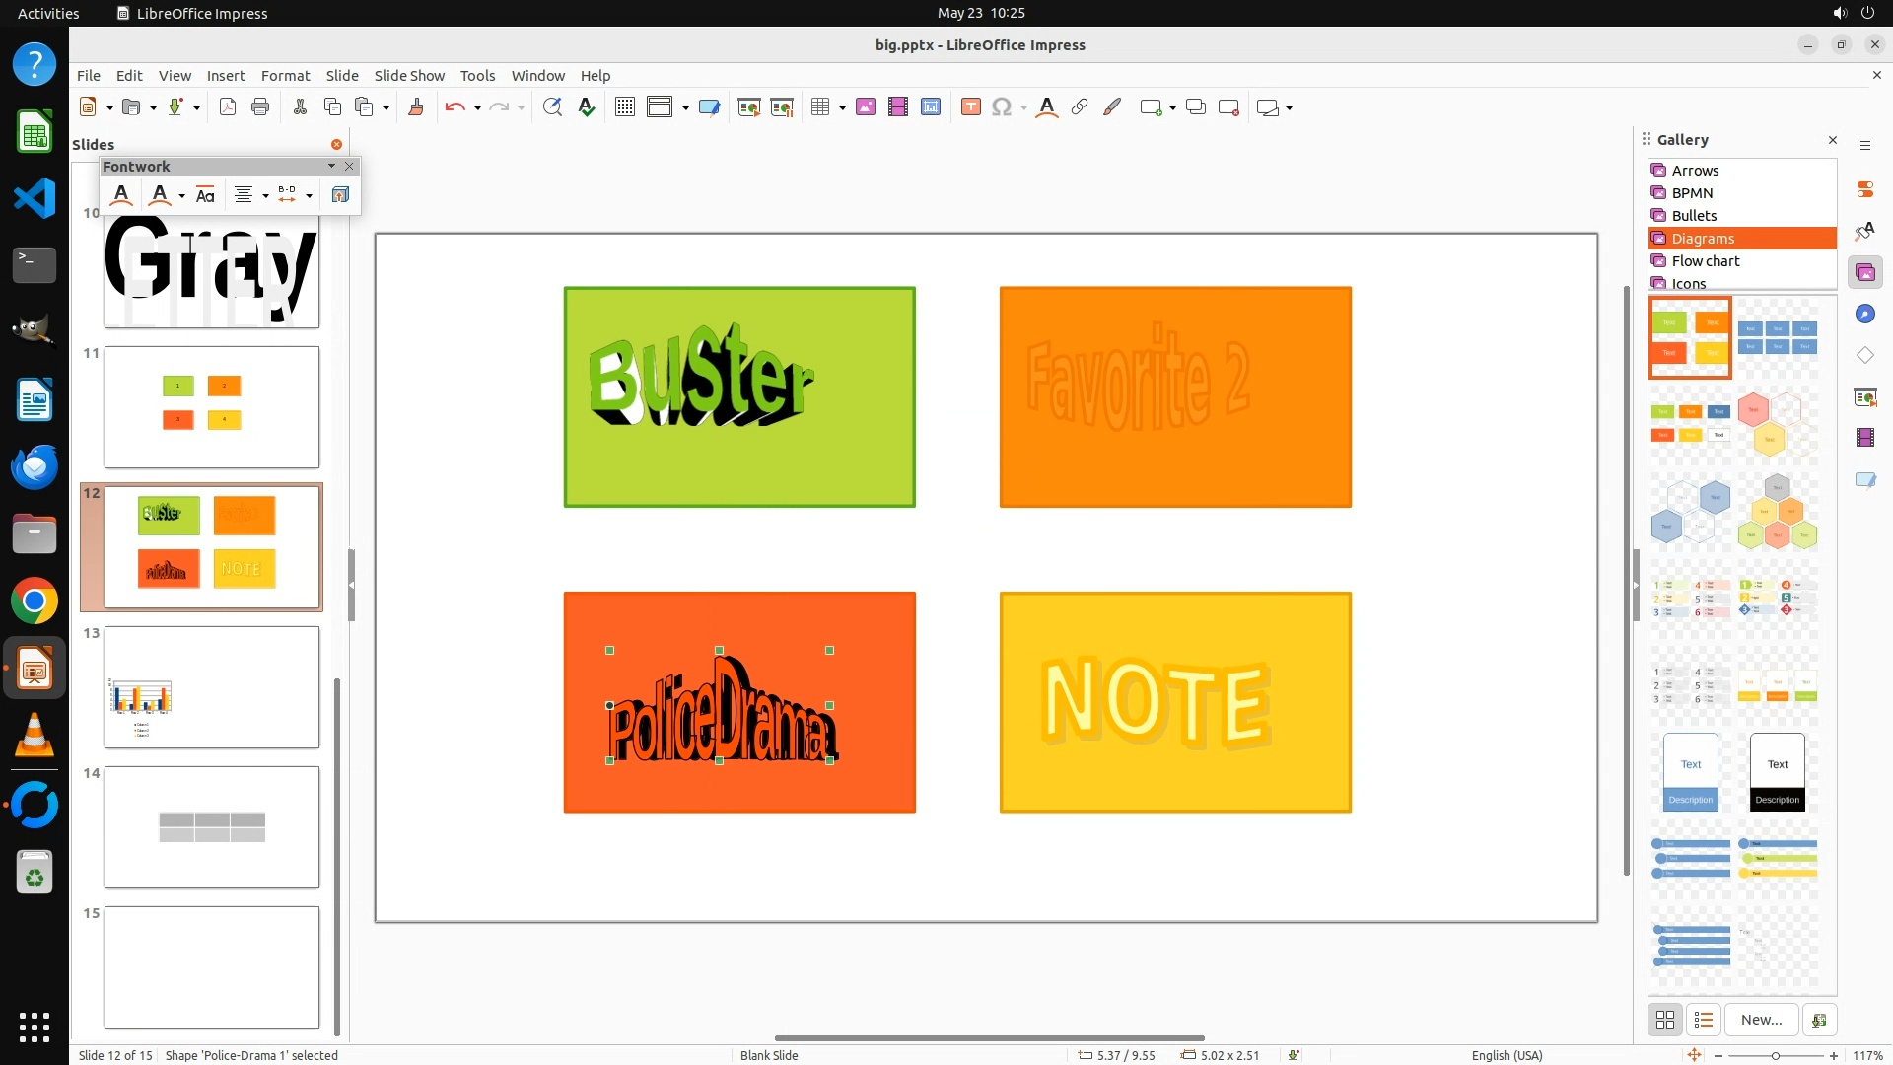Image resolution: width=1893 pixels, height=1065 pixels.
Task: Open the Slide Show menu
Action: [x=409, y=76]
